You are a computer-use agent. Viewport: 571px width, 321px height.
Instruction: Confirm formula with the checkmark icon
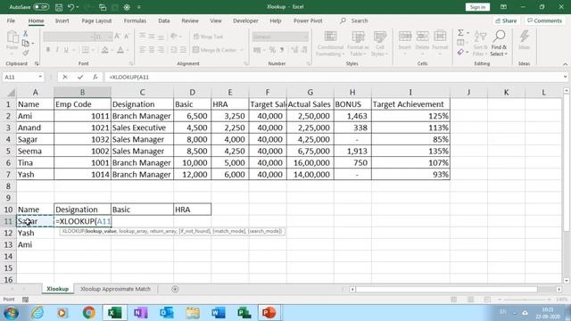pyautogui.click(x=80, y=78)
